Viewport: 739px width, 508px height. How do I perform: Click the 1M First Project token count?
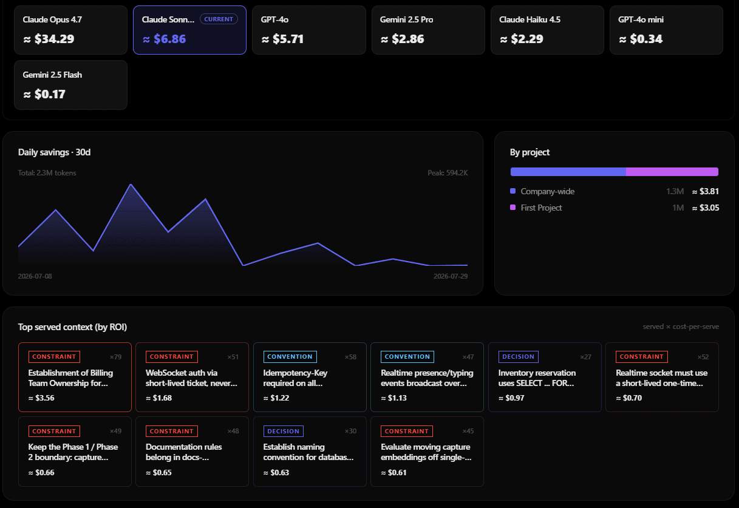(678, 208)
